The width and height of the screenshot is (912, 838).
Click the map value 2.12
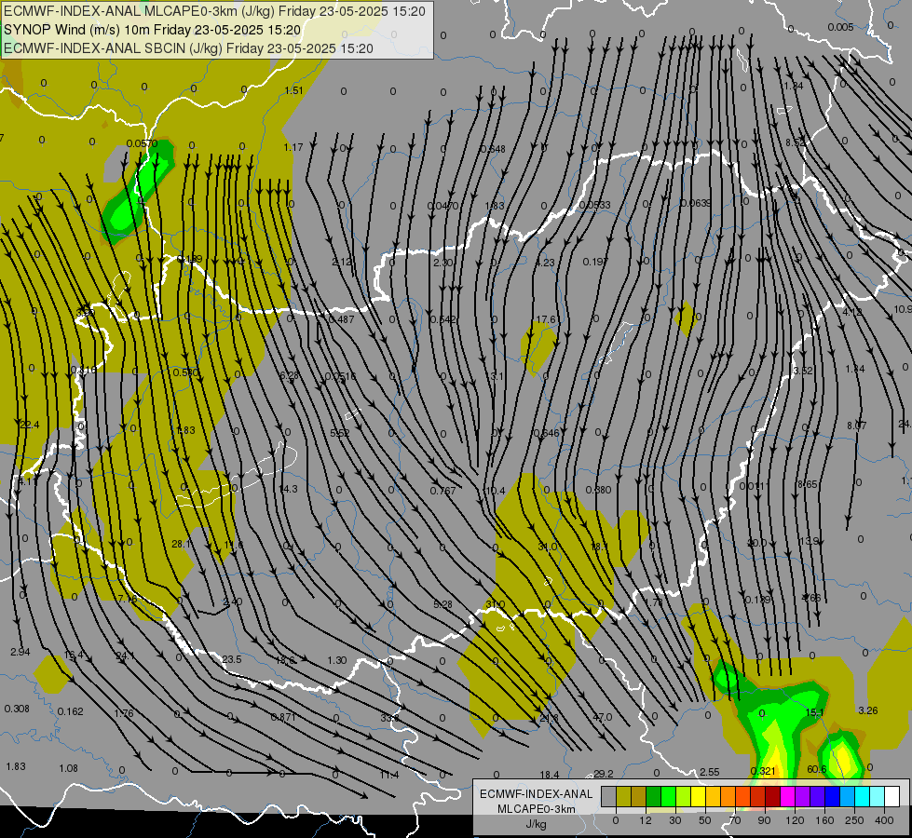[x=342, y=262]
